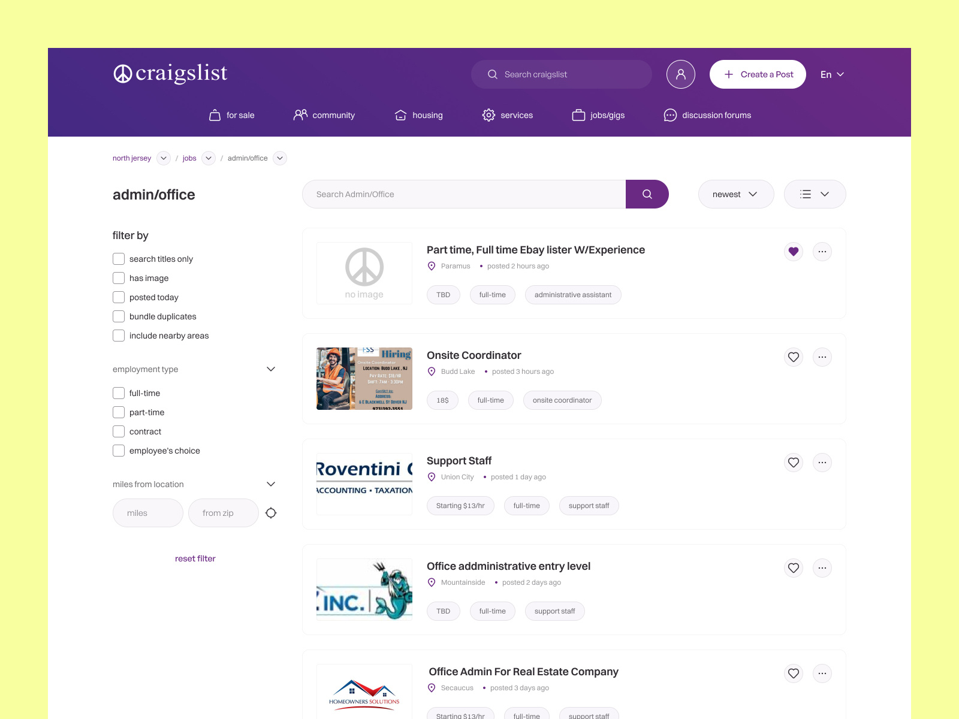Click the magnifier in Search craigslist bar
The width and height of the screenshot is (959, 719).
[x=493, y=74]
